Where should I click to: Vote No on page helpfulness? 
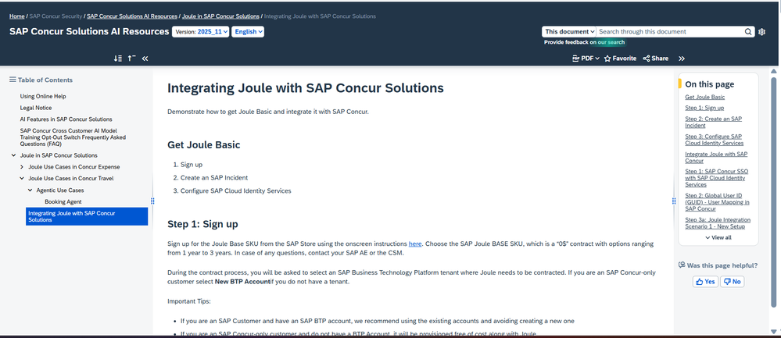733,281
